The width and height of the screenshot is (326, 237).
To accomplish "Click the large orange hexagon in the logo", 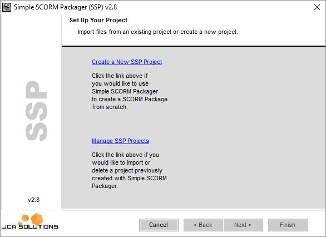I will [x=37, y=219].
